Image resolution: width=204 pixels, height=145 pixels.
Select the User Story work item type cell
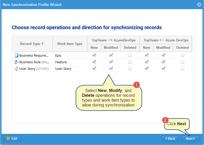click(x=63, y=69)
